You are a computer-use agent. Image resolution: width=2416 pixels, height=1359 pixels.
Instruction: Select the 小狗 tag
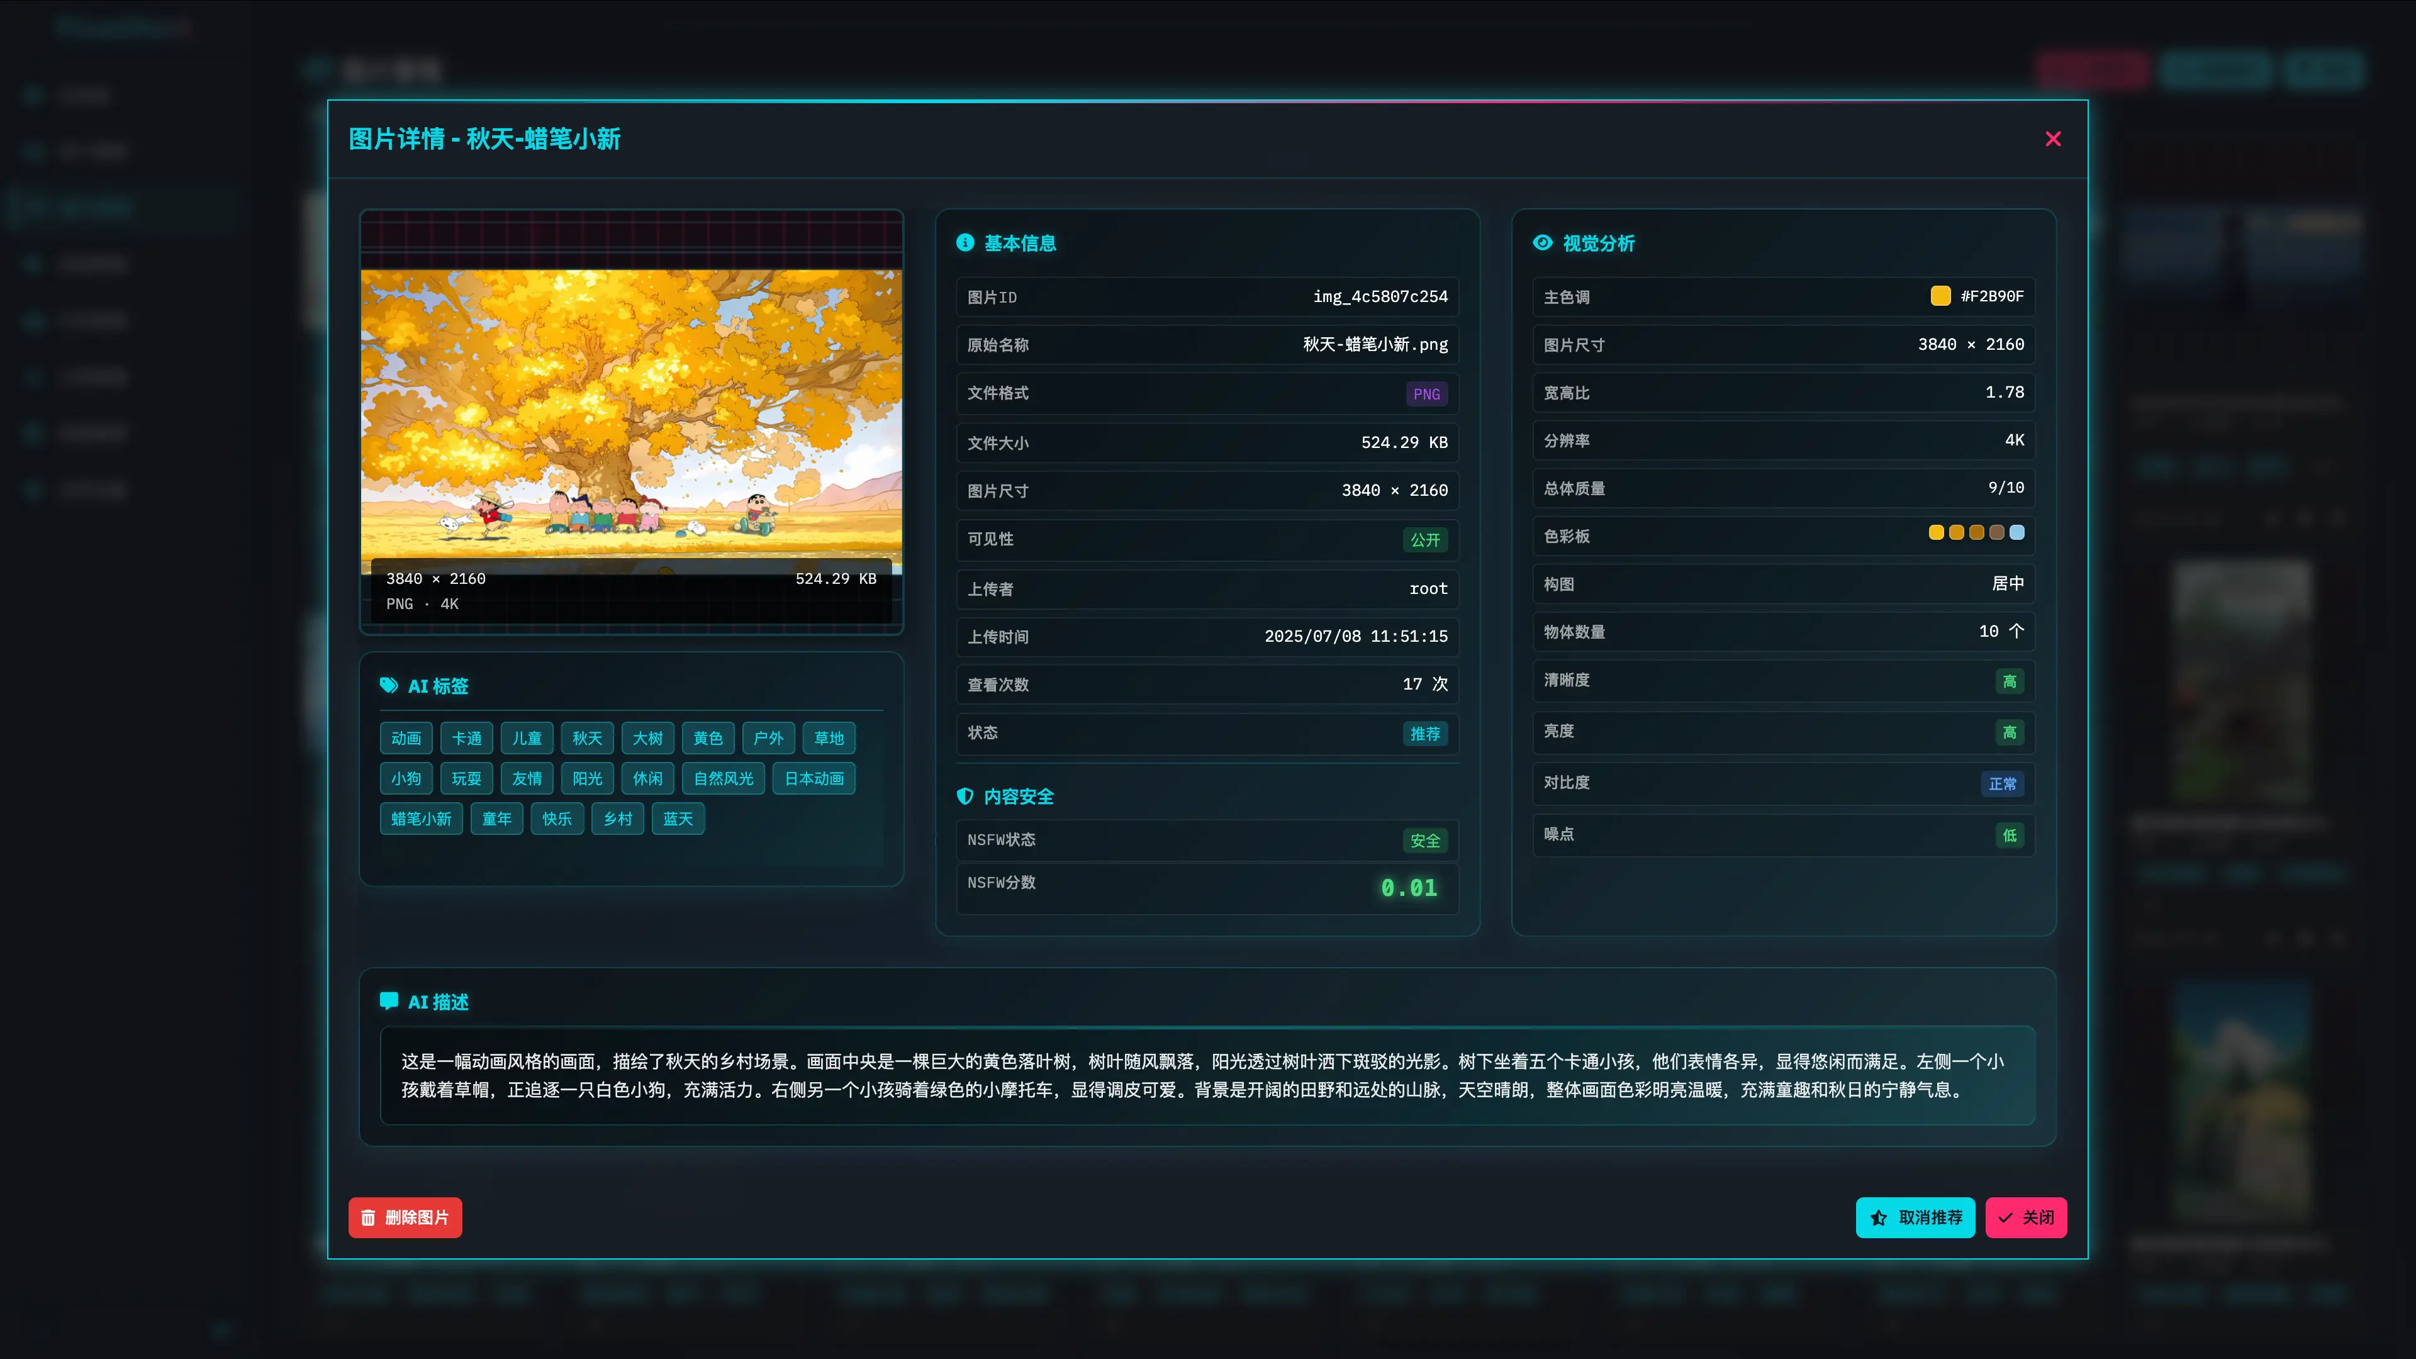point(406,778)
